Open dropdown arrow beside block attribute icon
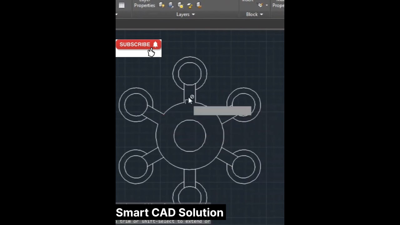 [x=267, y=5]
